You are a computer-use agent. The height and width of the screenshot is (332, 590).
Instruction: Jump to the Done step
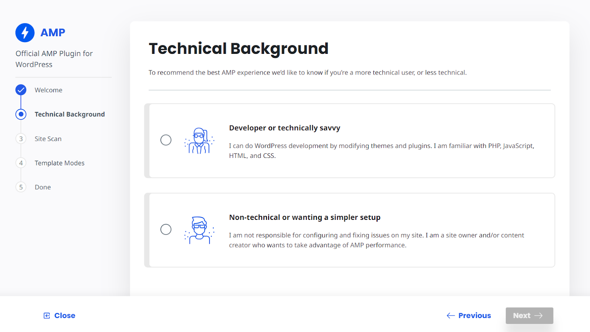(43, 187)
